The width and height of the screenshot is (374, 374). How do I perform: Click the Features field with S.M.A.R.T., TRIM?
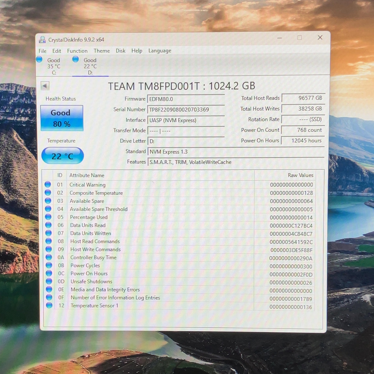coord(236,162)
